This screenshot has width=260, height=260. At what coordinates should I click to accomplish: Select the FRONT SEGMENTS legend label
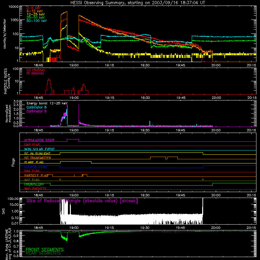click(x=45, y=250)
